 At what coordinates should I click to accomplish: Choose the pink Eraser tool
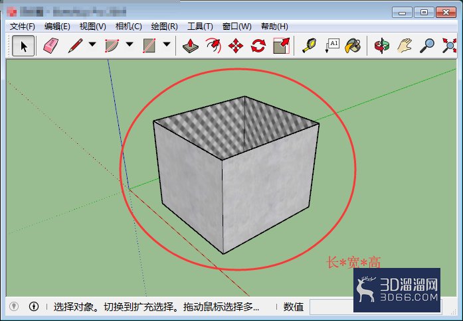(50, 46)
